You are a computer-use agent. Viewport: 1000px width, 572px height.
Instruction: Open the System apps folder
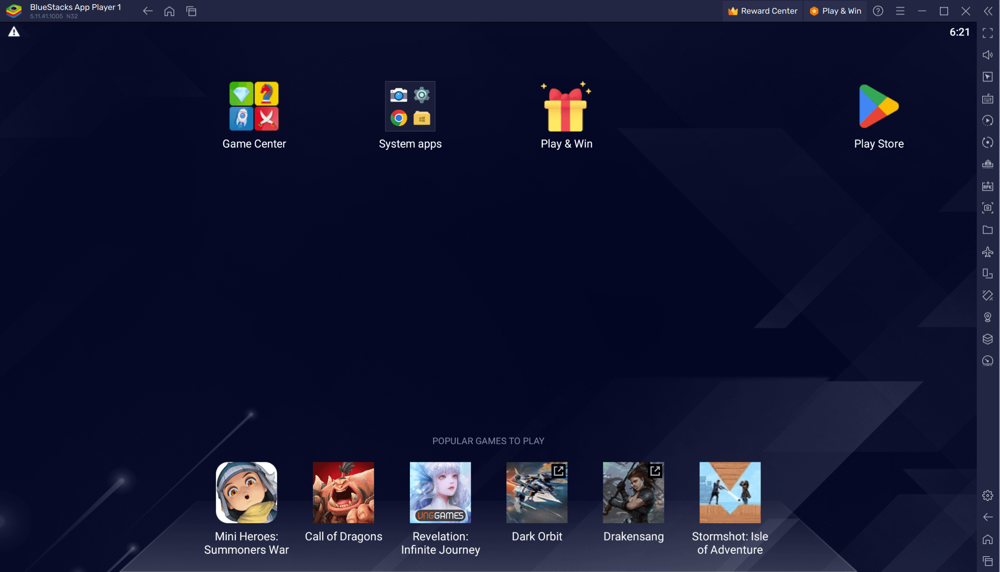[x=410, y=106]
